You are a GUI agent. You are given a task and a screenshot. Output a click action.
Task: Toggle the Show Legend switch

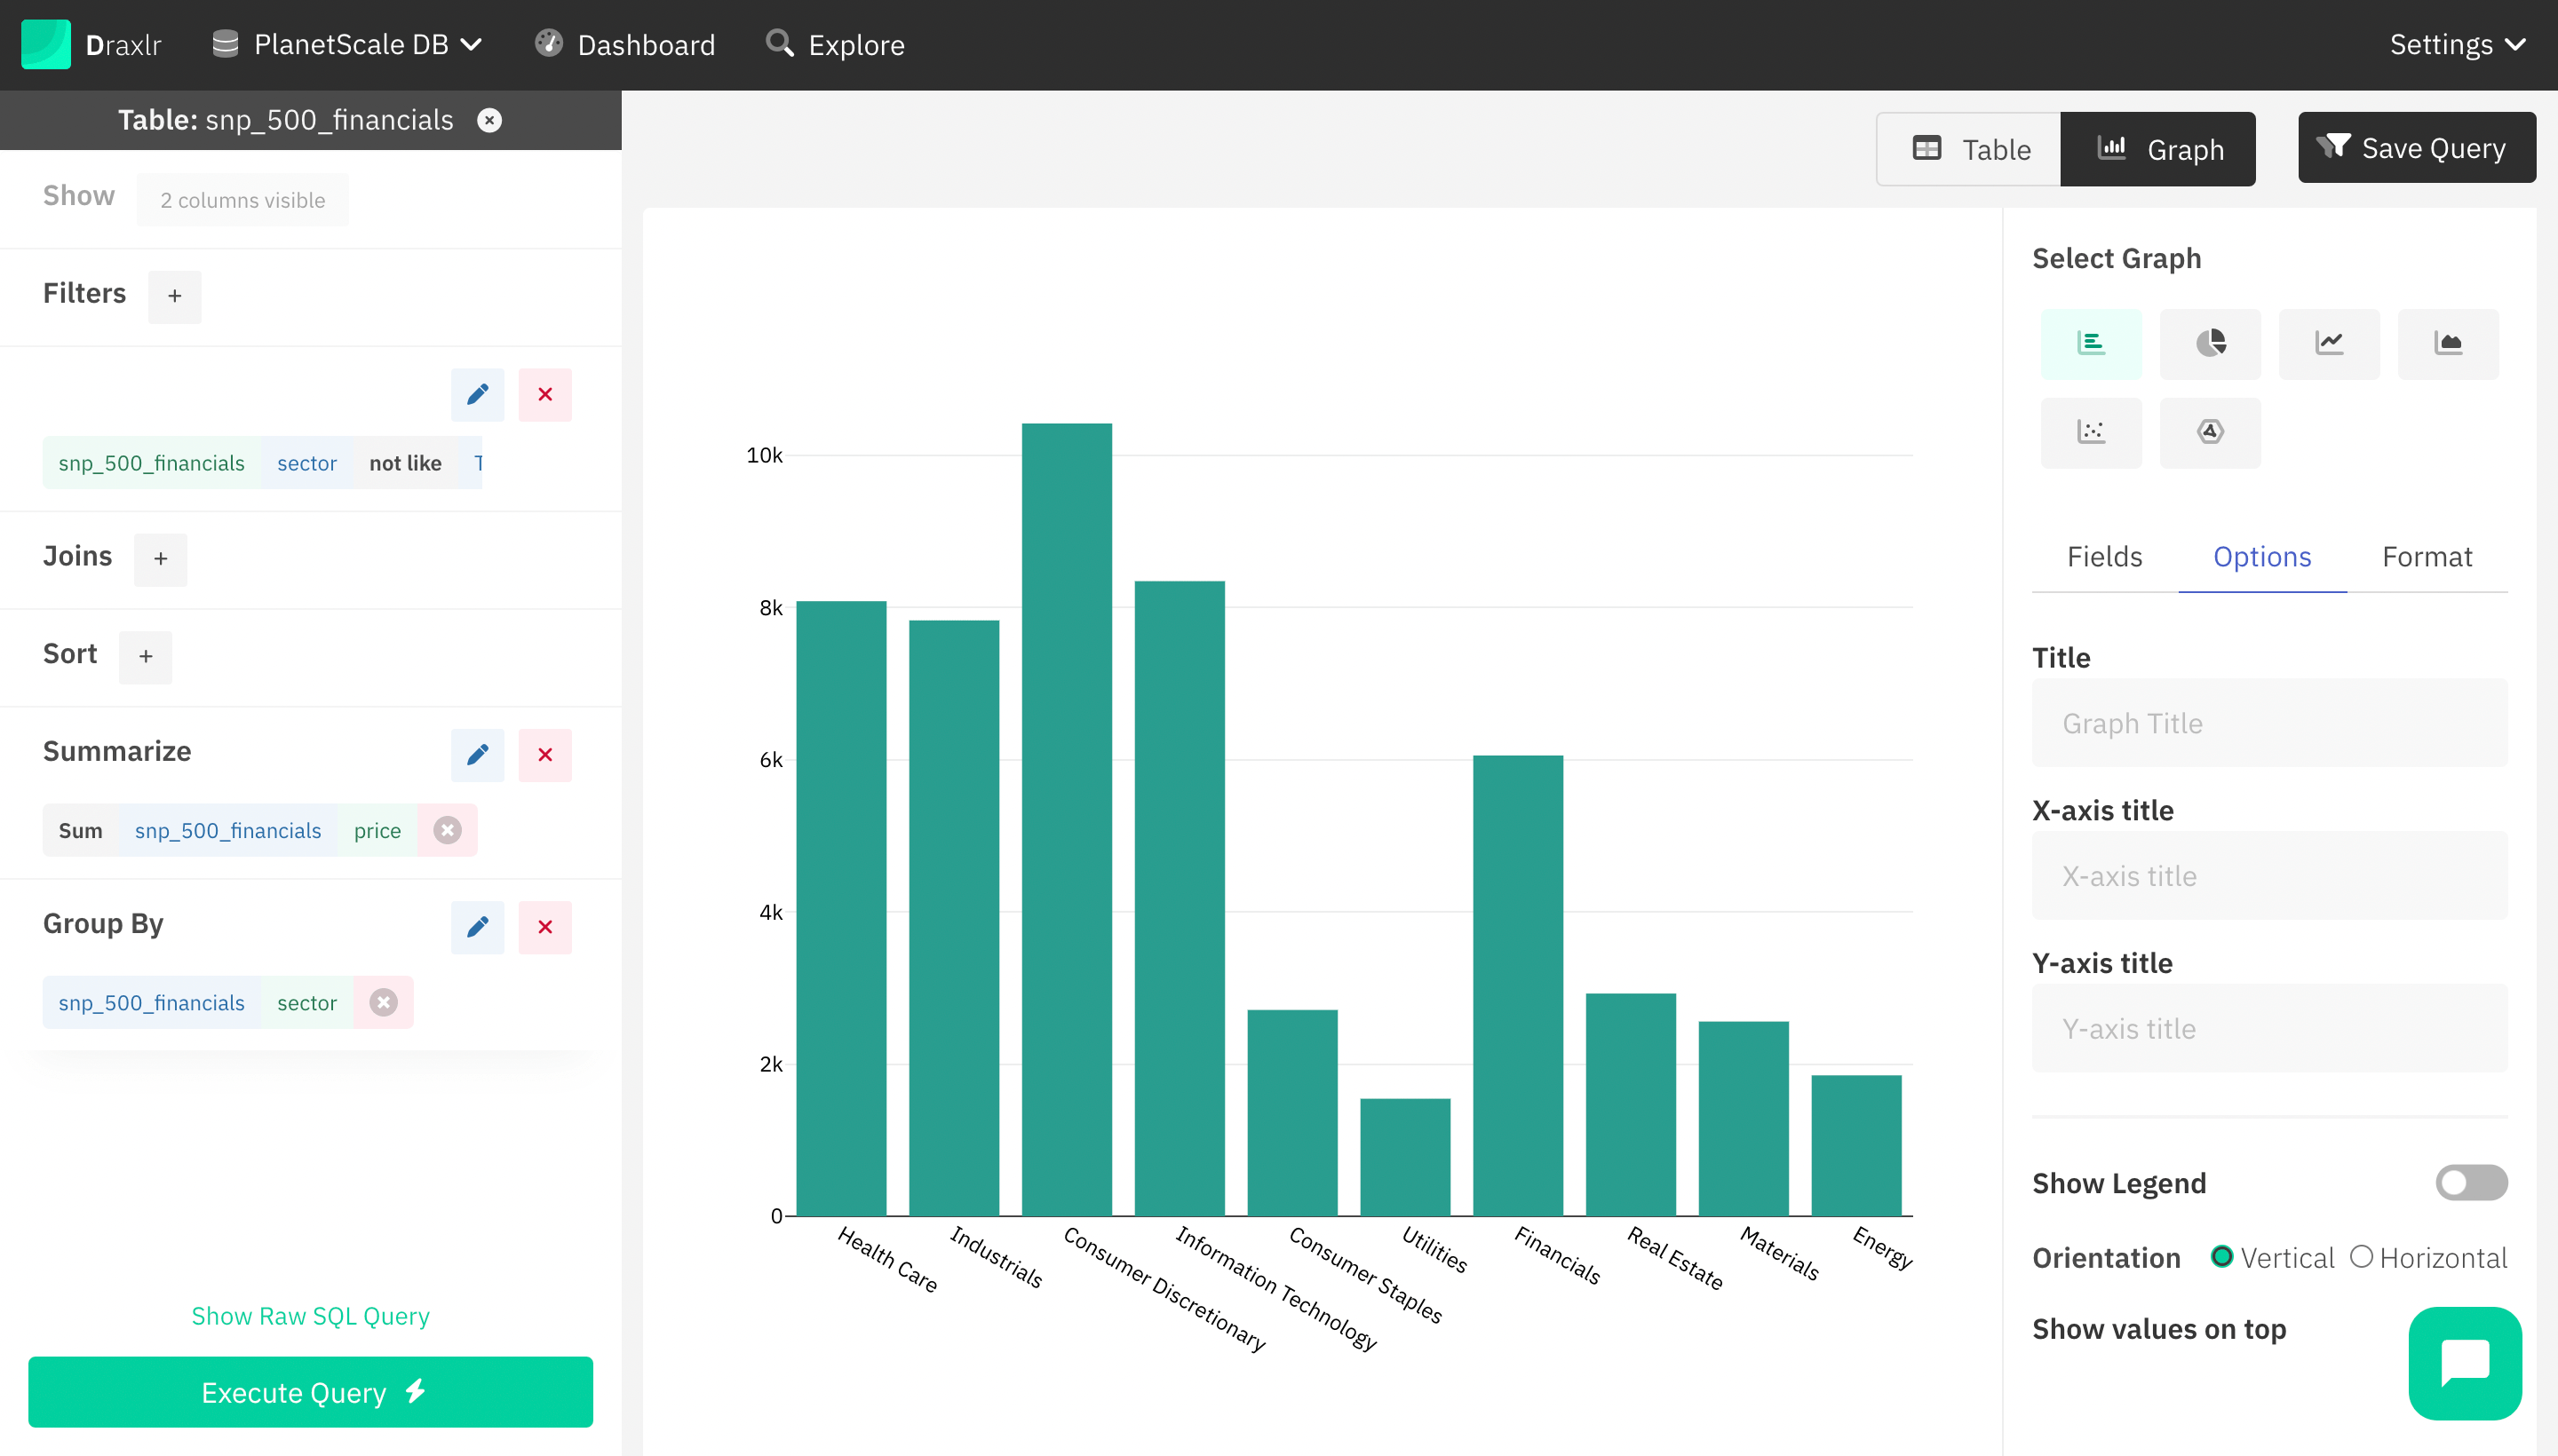pos(2470,1180)
